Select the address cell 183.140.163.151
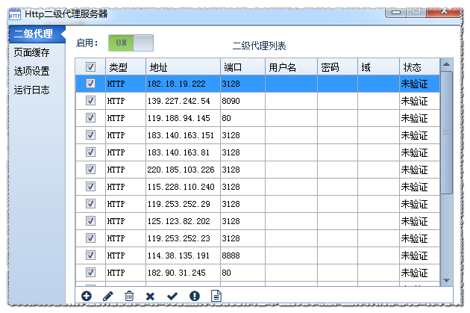The height and width of the screenshot is (313, 470). [x=181, y=135]
